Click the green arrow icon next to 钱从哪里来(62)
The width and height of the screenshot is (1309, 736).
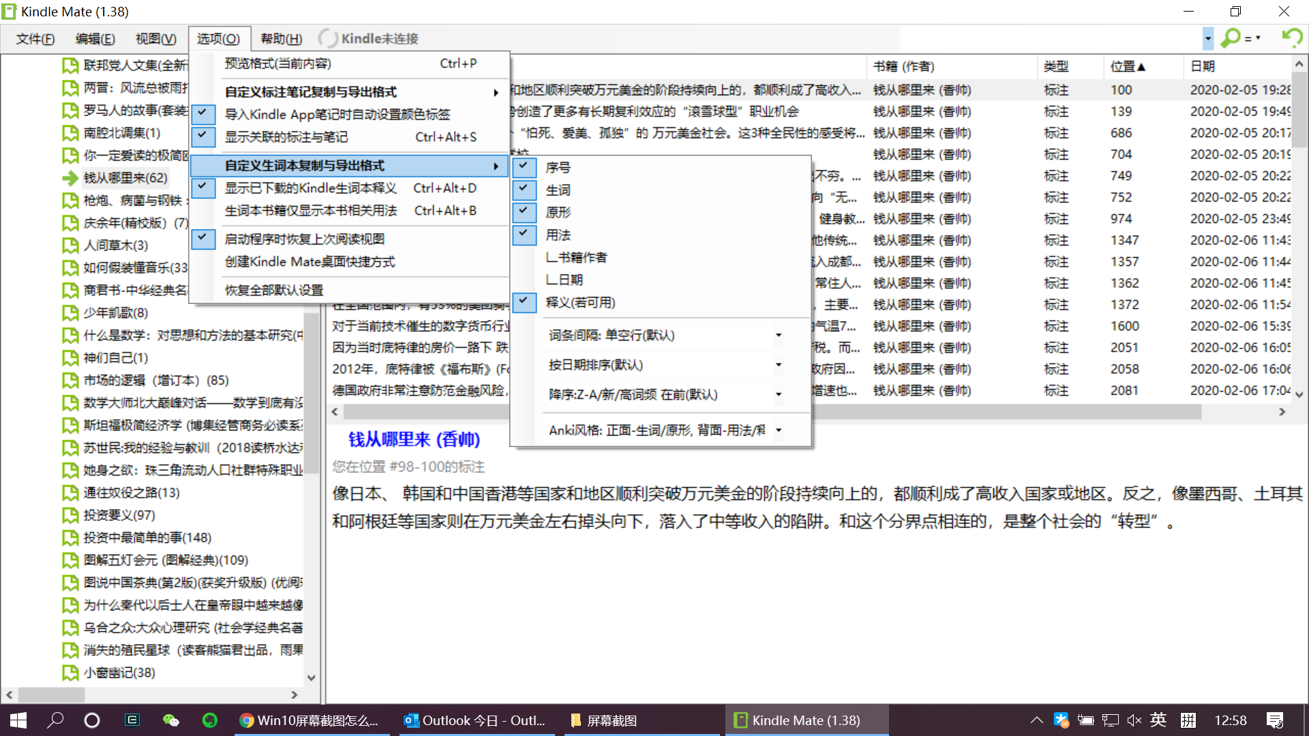(70, 178)
